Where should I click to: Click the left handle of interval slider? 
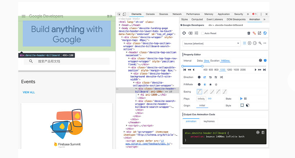[183, 66]
